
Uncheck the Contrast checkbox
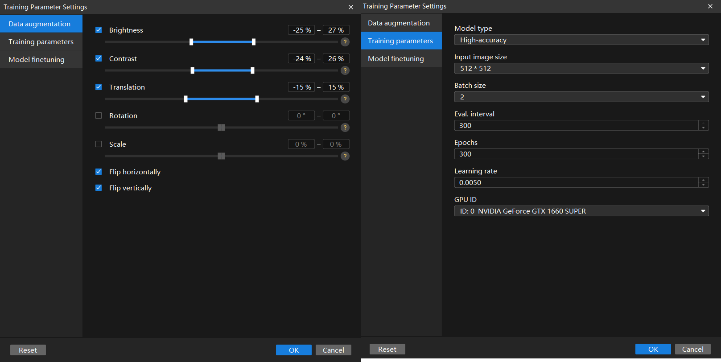click(99, 58)
